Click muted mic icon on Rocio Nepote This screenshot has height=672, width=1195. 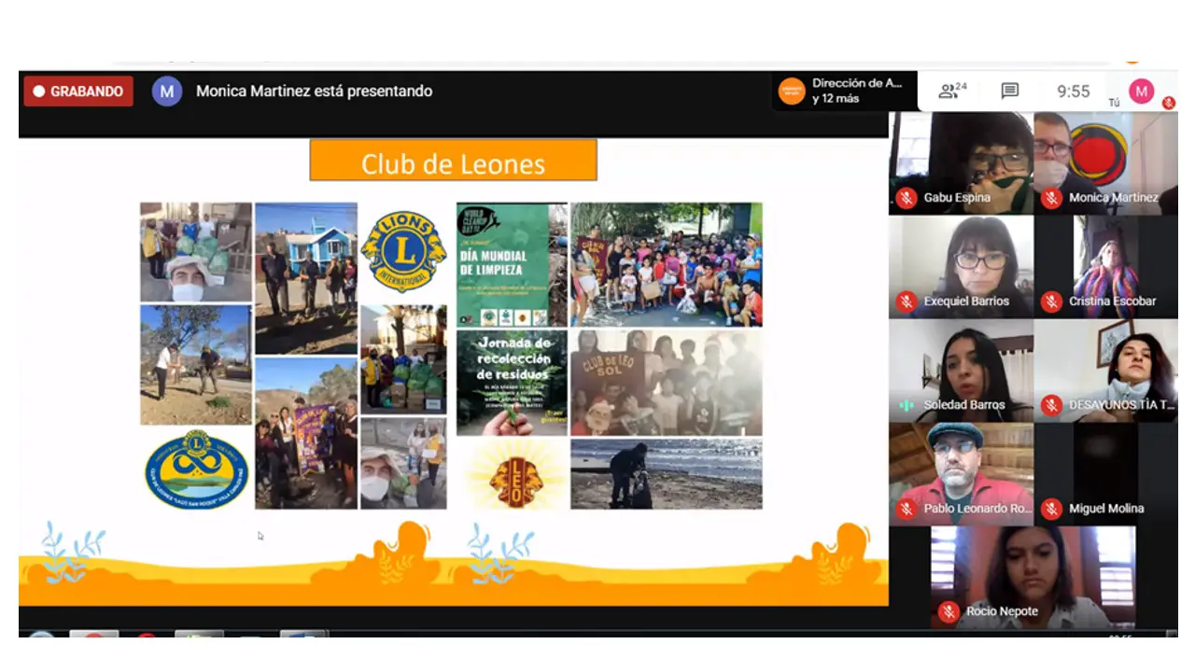pos(949,612)
